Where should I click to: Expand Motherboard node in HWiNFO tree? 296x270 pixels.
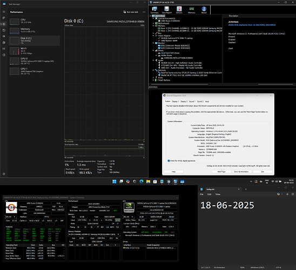coord(153,23)
